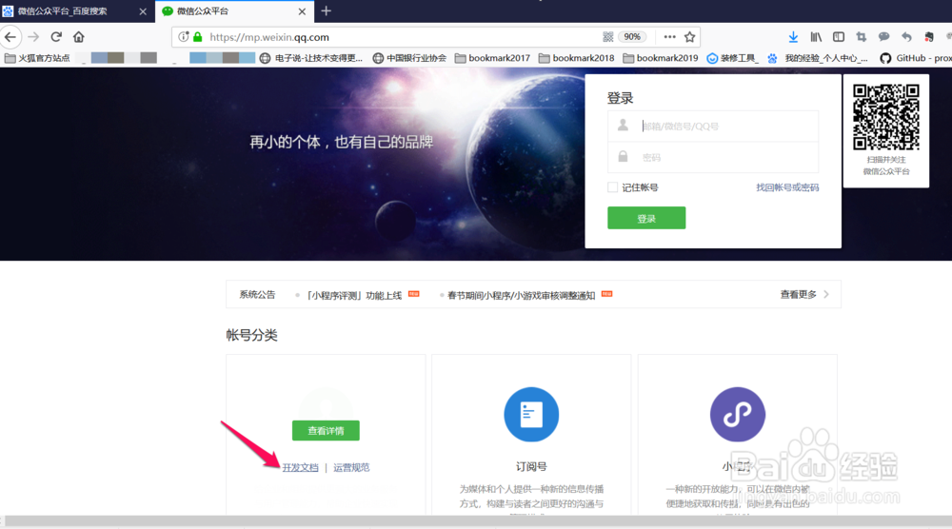This screenshot has height=529, width=952.
Task: Click the 帐号分类 section heading
Action: [x=252, y=335]
